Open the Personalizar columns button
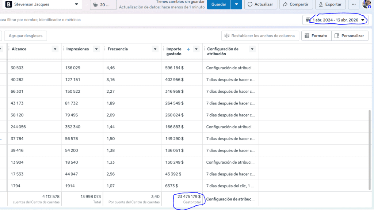Image resolution: width=374 pixels, height=210 pixels. pos(350,36)
